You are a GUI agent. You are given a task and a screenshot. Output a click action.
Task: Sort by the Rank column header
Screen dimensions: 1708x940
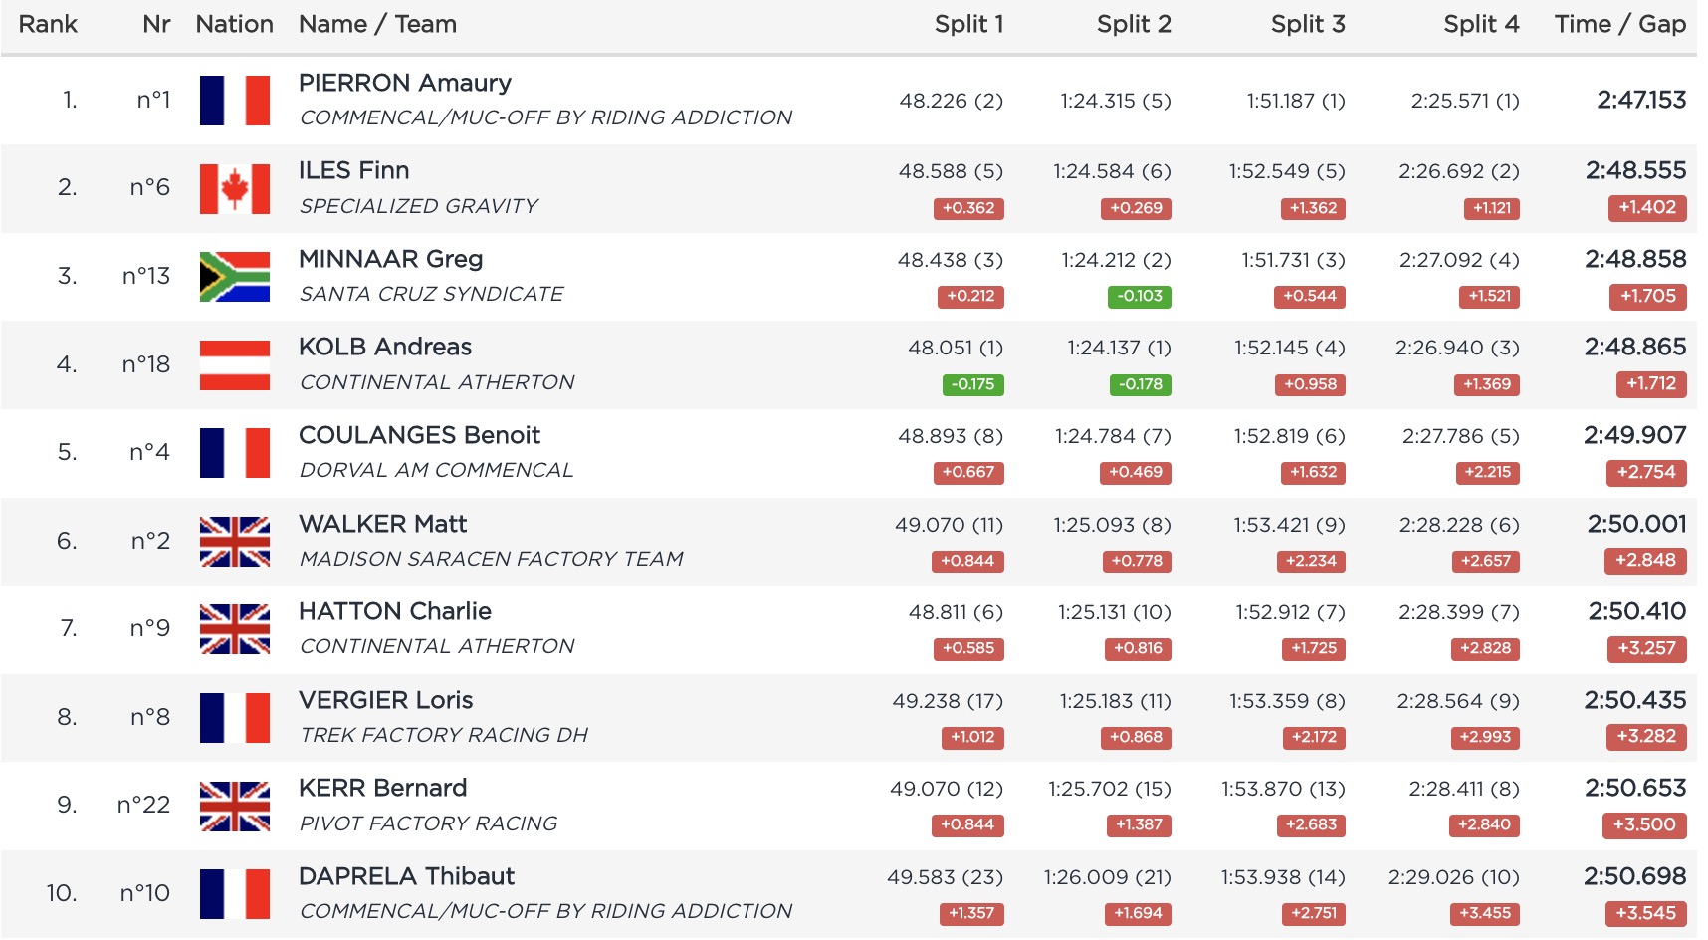click(48, 24)
